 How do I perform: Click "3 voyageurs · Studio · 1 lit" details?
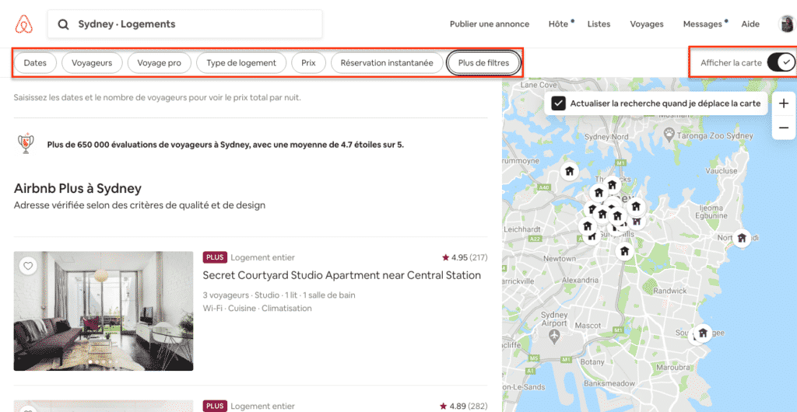(279, 295)
